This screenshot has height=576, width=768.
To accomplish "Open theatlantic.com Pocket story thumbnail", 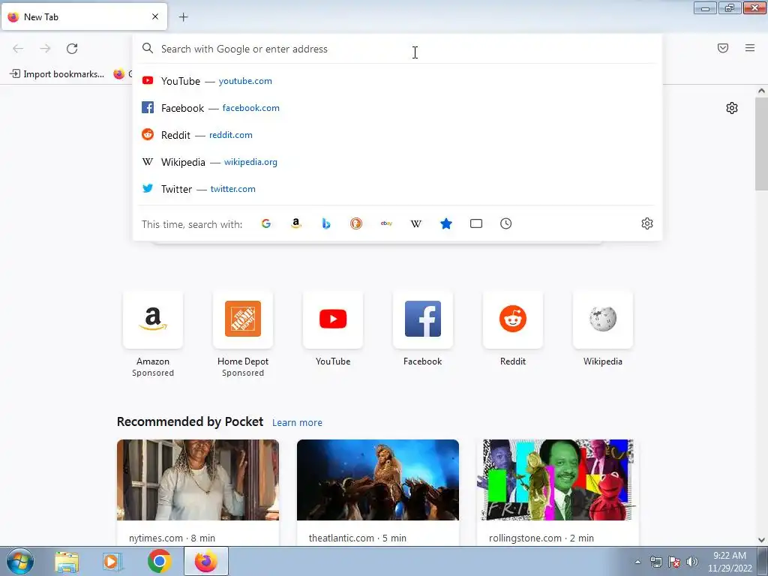I will click(378, 480).
